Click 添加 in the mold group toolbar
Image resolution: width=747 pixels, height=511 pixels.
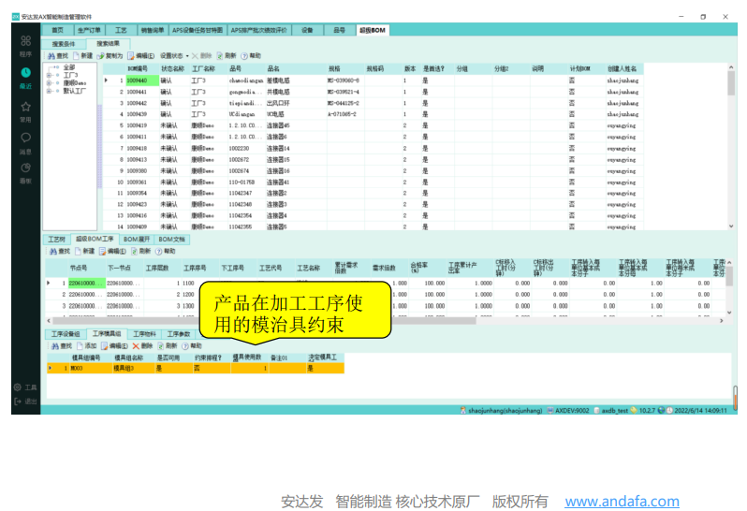(85, 345)
